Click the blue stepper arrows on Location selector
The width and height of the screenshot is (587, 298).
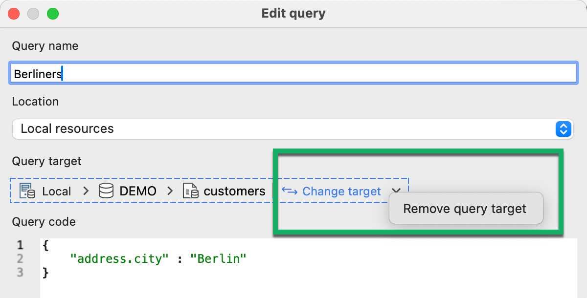[x=564, y=129]
